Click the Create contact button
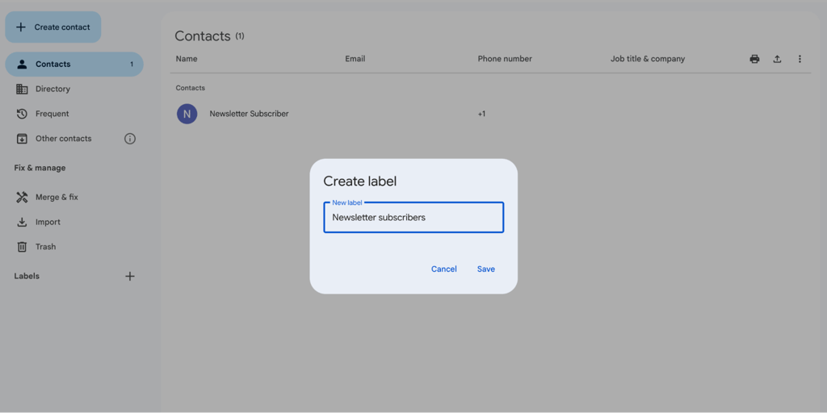The image size is (827, 413). (52, 27)
